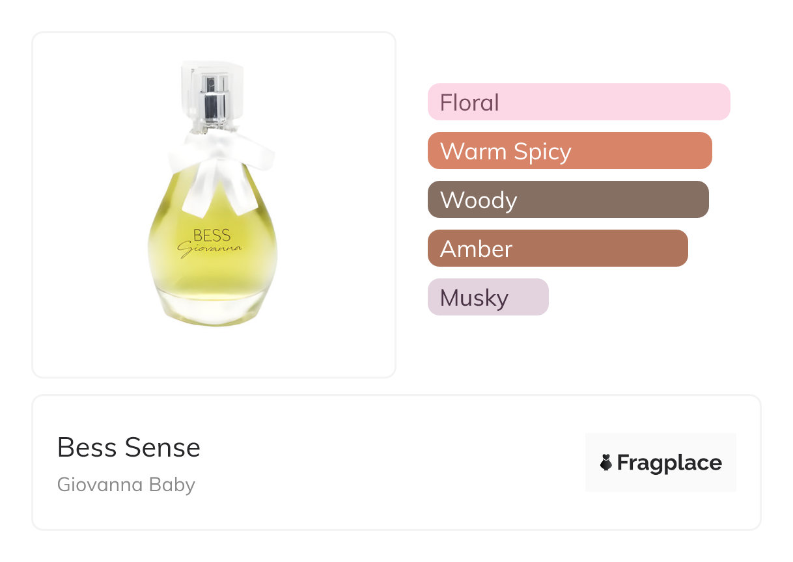Click the Fragplace wordmark text

(669, 463)
